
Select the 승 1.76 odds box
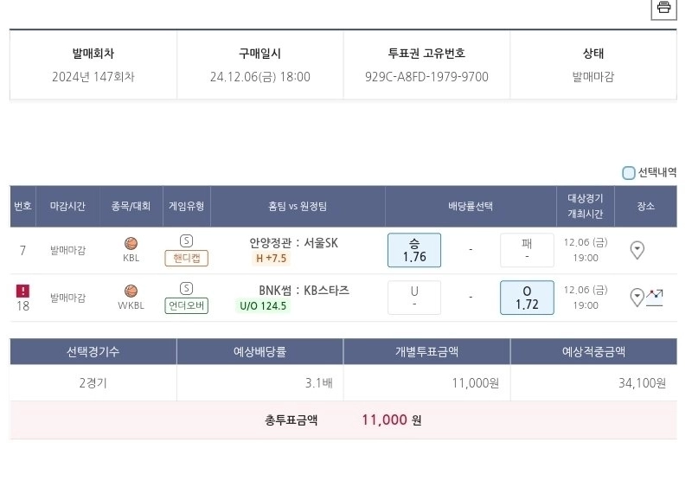pos(414,250)
